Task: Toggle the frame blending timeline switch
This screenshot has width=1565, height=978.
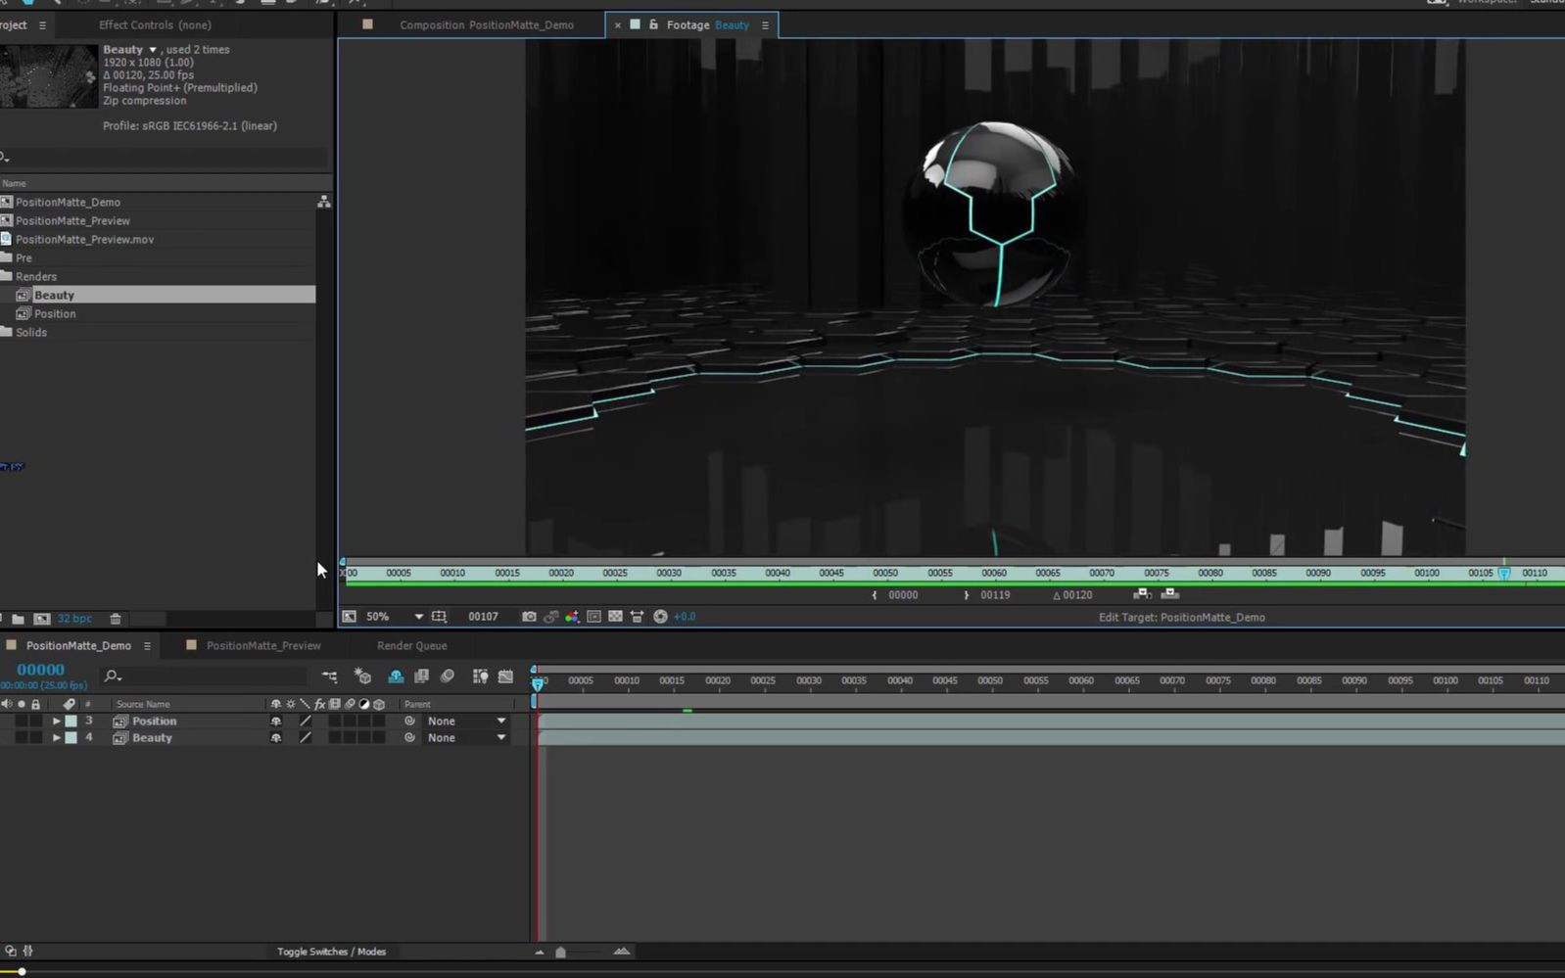Action: tap(422, 676)
